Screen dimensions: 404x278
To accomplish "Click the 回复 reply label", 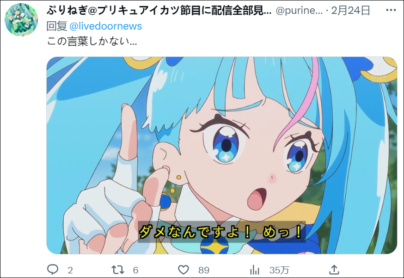I will [x=57, y=26].
